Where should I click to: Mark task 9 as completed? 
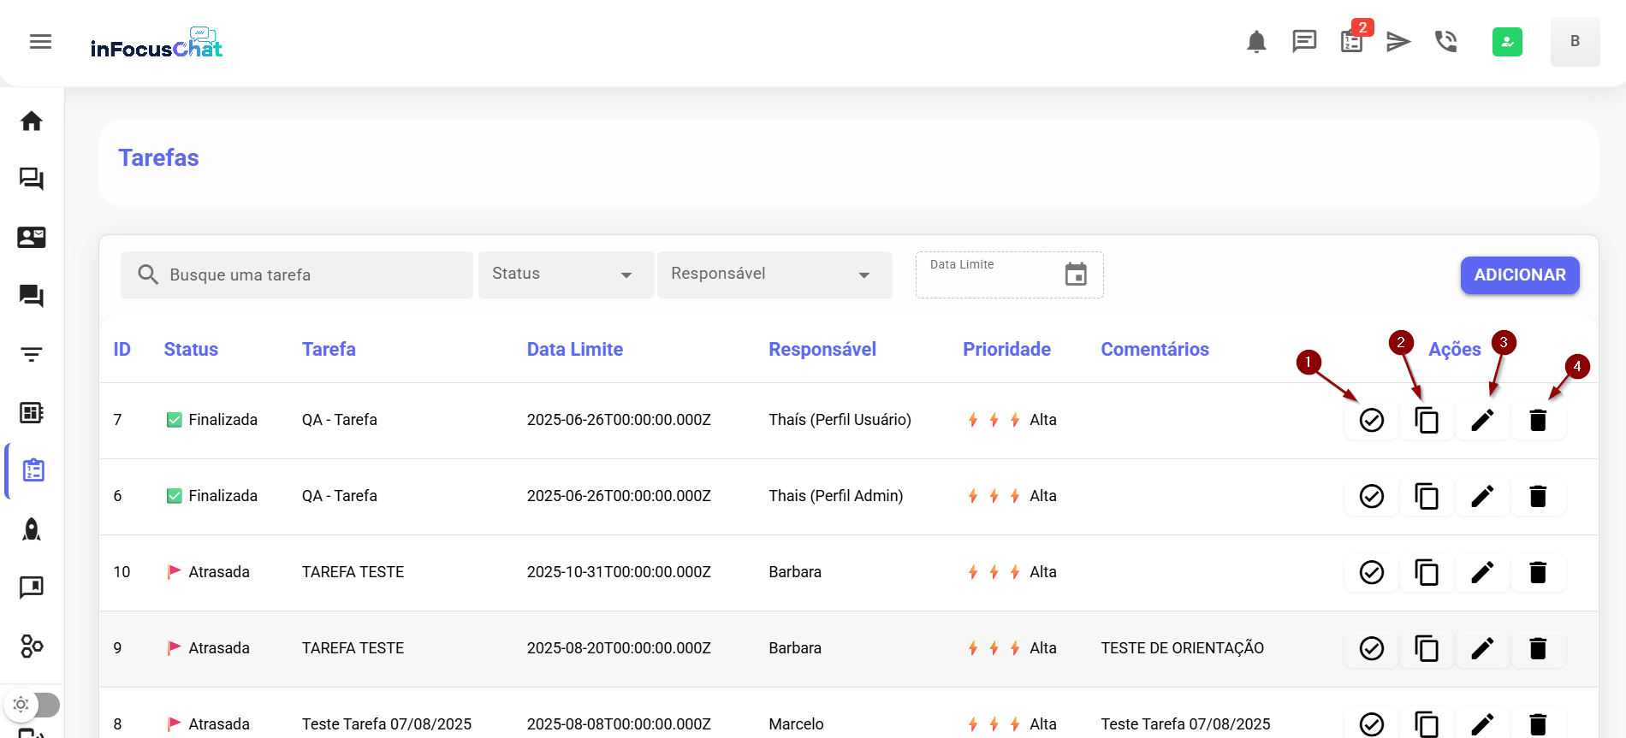point(1371,648)
